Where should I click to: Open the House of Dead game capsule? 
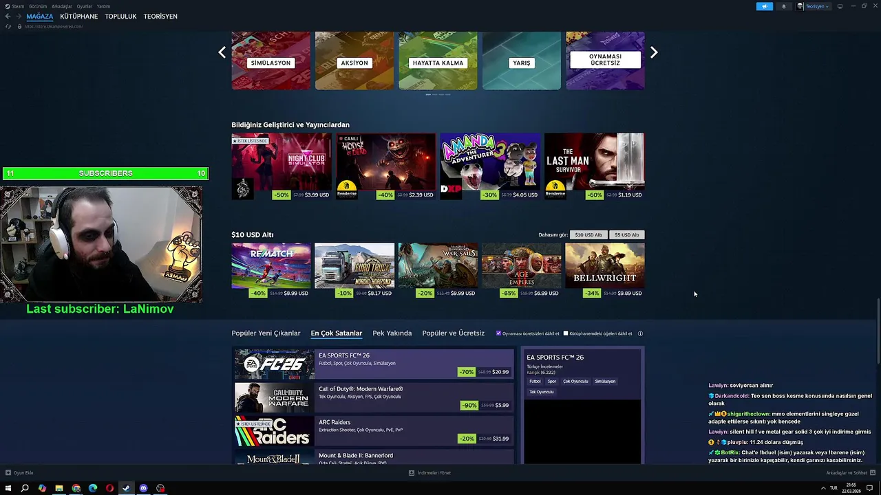coord(386,166)
